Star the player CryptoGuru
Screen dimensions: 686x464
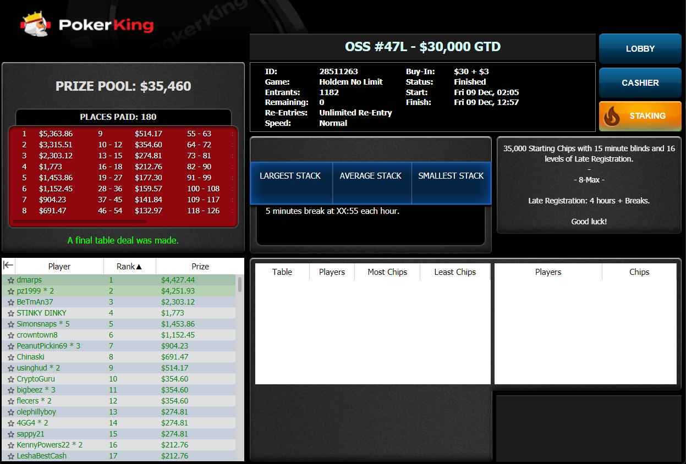10,379
